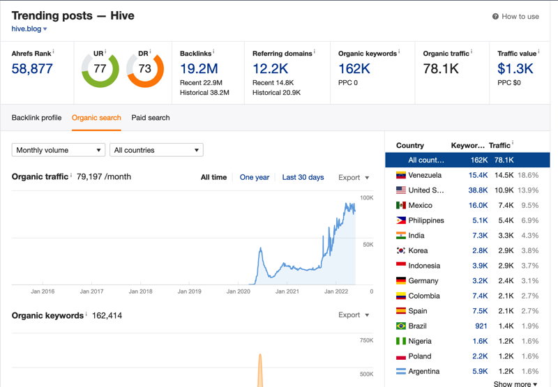
Task: Select the Last 30 days range
Action: 303,177
